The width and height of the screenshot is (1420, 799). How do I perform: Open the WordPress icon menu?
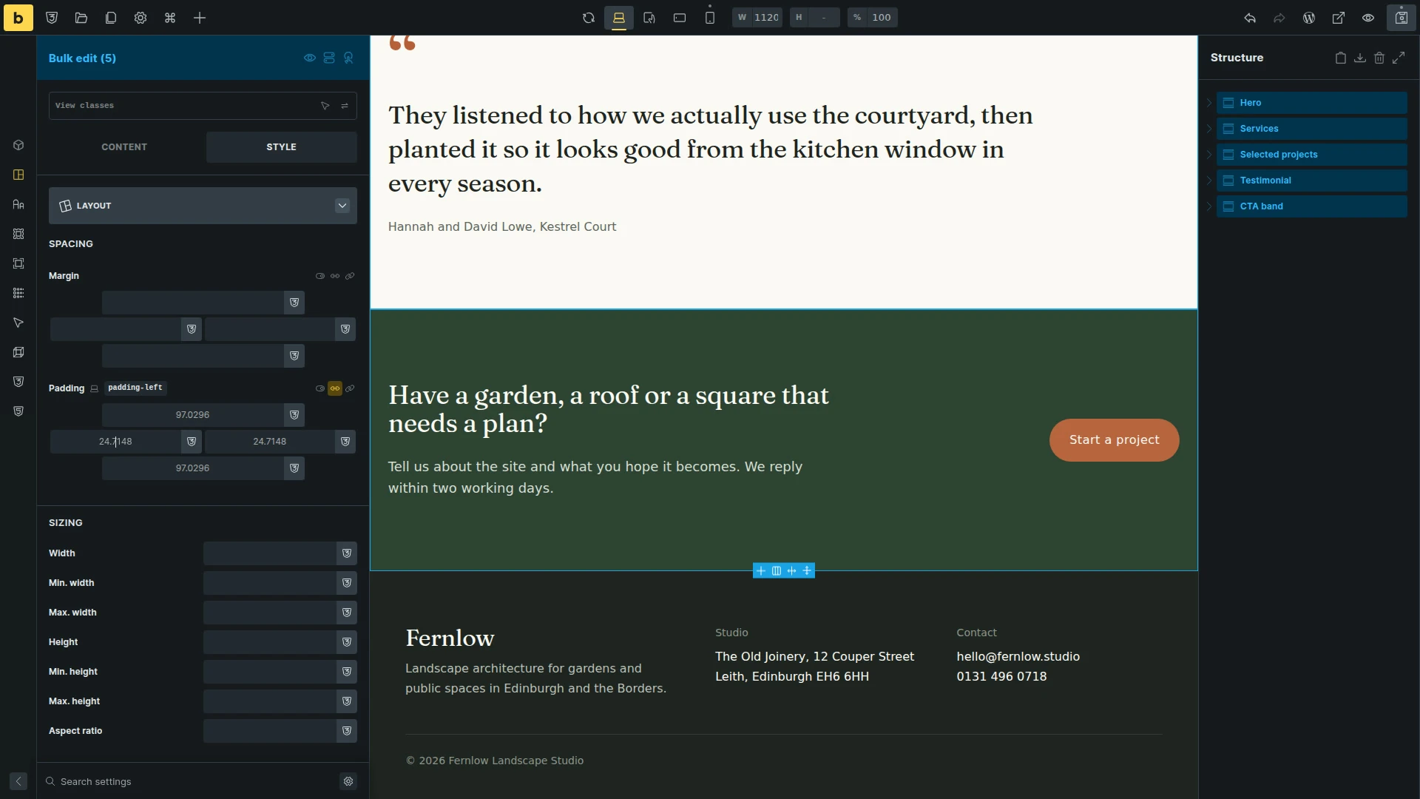1309,18
